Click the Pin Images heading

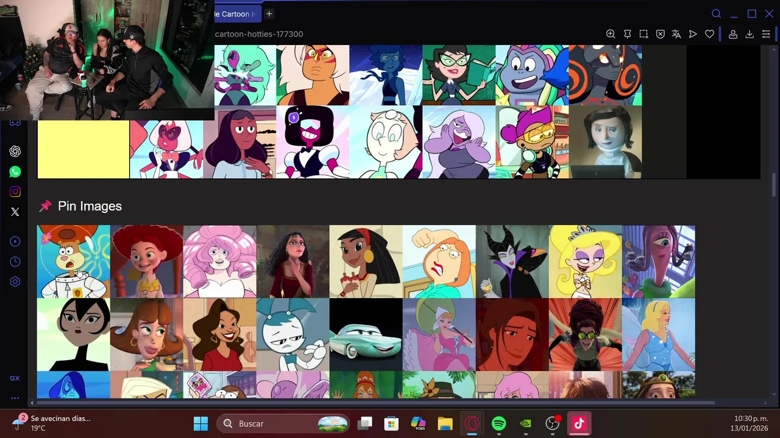[90, 206]
